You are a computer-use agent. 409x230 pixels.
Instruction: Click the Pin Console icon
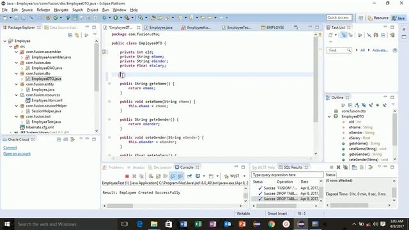pyautogui.click(x=189, y=176)
